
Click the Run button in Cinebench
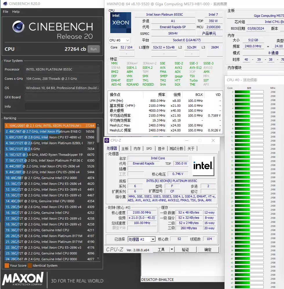tap(93, 49)
